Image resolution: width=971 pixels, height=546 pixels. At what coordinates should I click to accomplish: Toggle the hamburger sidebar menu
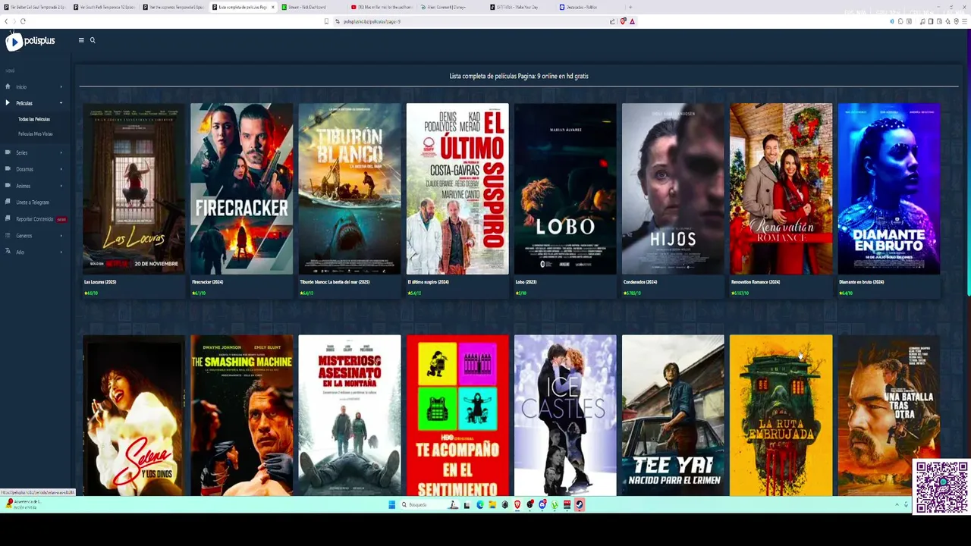point(81,40)
